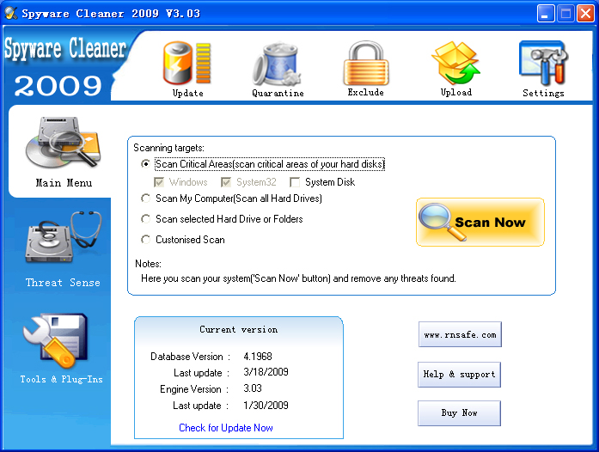Click the Current version heading
This screenshot has height=452, width=599.
238,329
